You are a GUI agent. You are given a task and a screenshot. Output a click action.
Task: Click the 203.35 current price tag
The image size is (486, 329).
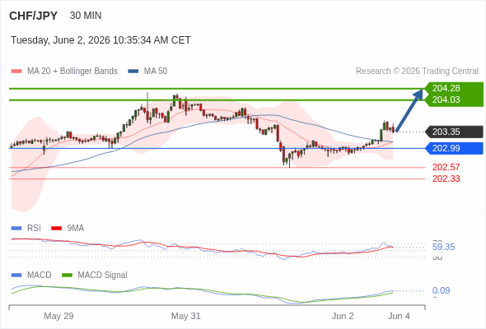pos(454,132)
